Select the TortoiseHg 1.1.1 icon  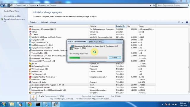[x=30, y=53]
